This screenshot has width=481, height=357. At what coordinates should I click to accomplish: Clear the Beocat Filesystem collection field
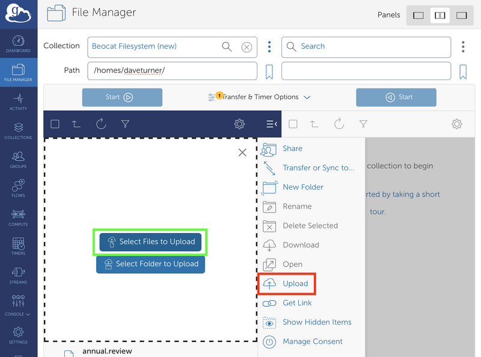[246, 47]
